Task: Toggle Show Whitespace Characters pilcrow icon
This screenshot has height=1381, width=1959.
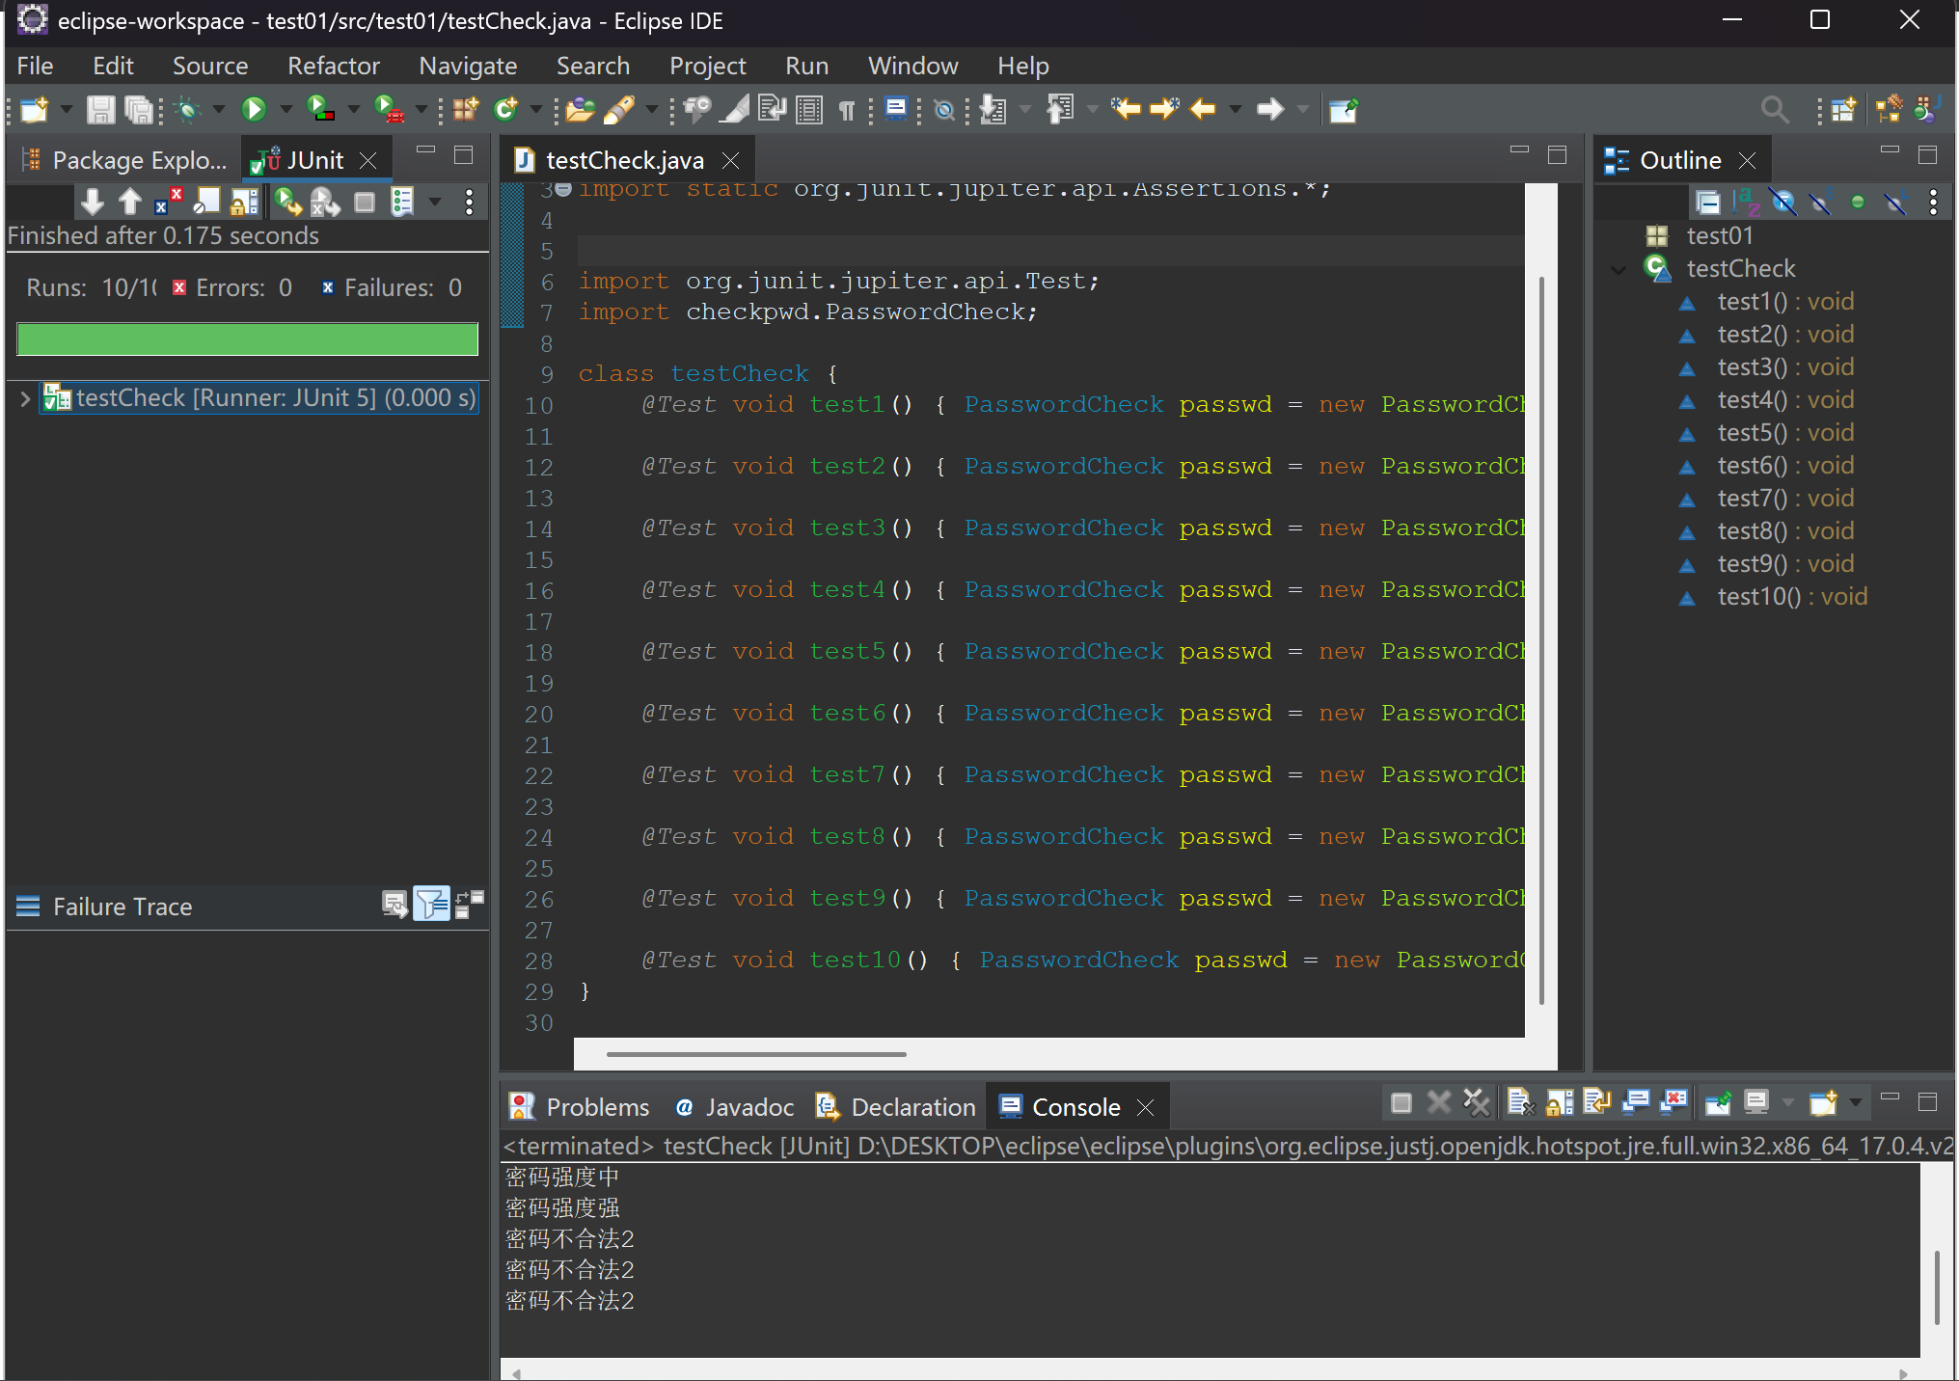Action: click(846, 110)
